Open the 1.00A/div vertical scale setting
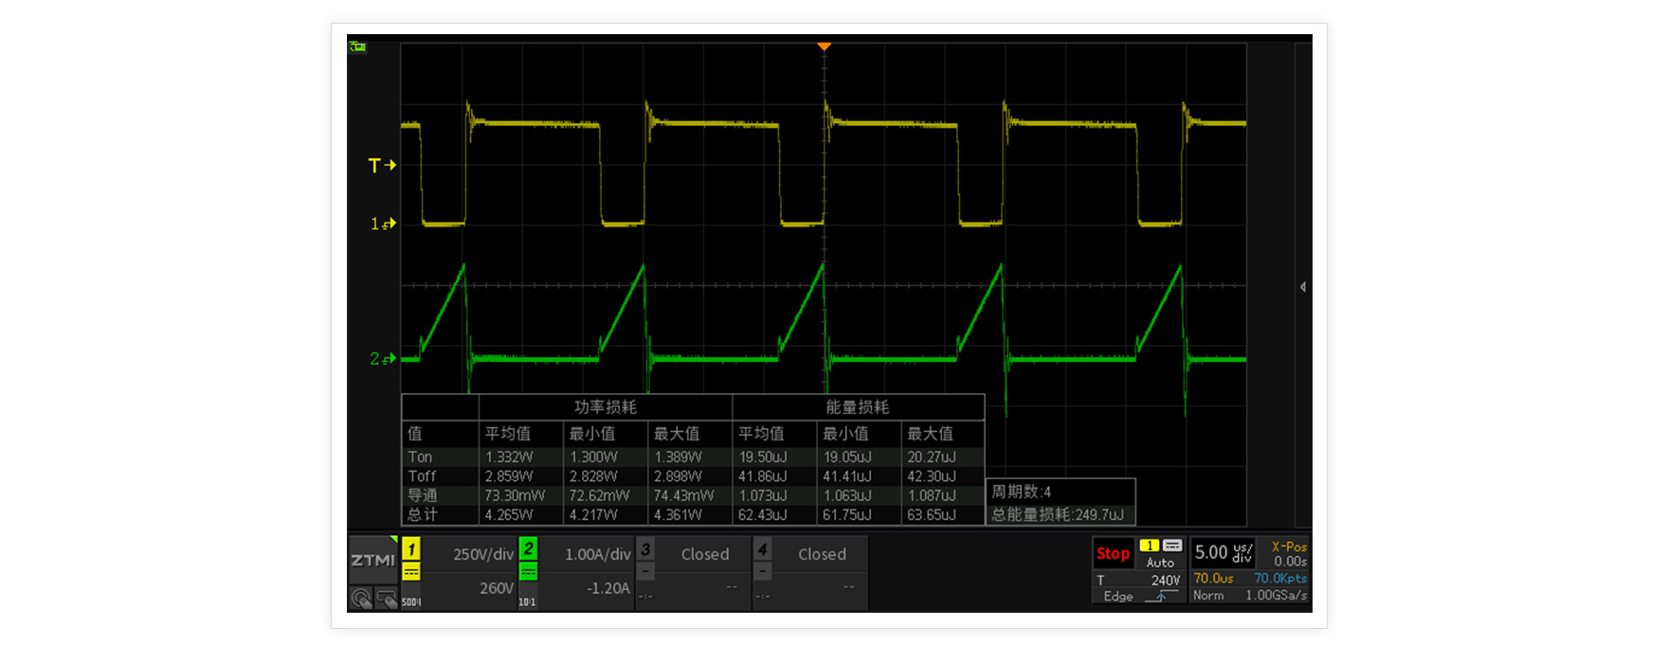Screen dimensions: 1668x663 pos(597,554)
